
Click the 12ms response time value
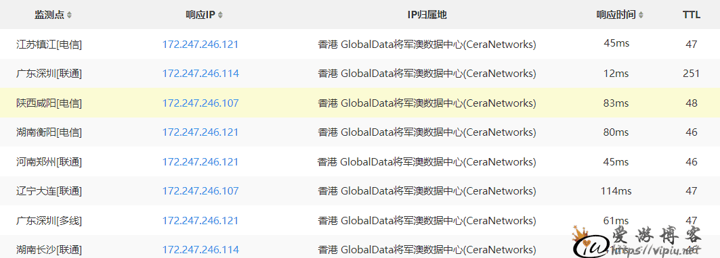click(616, 74)
